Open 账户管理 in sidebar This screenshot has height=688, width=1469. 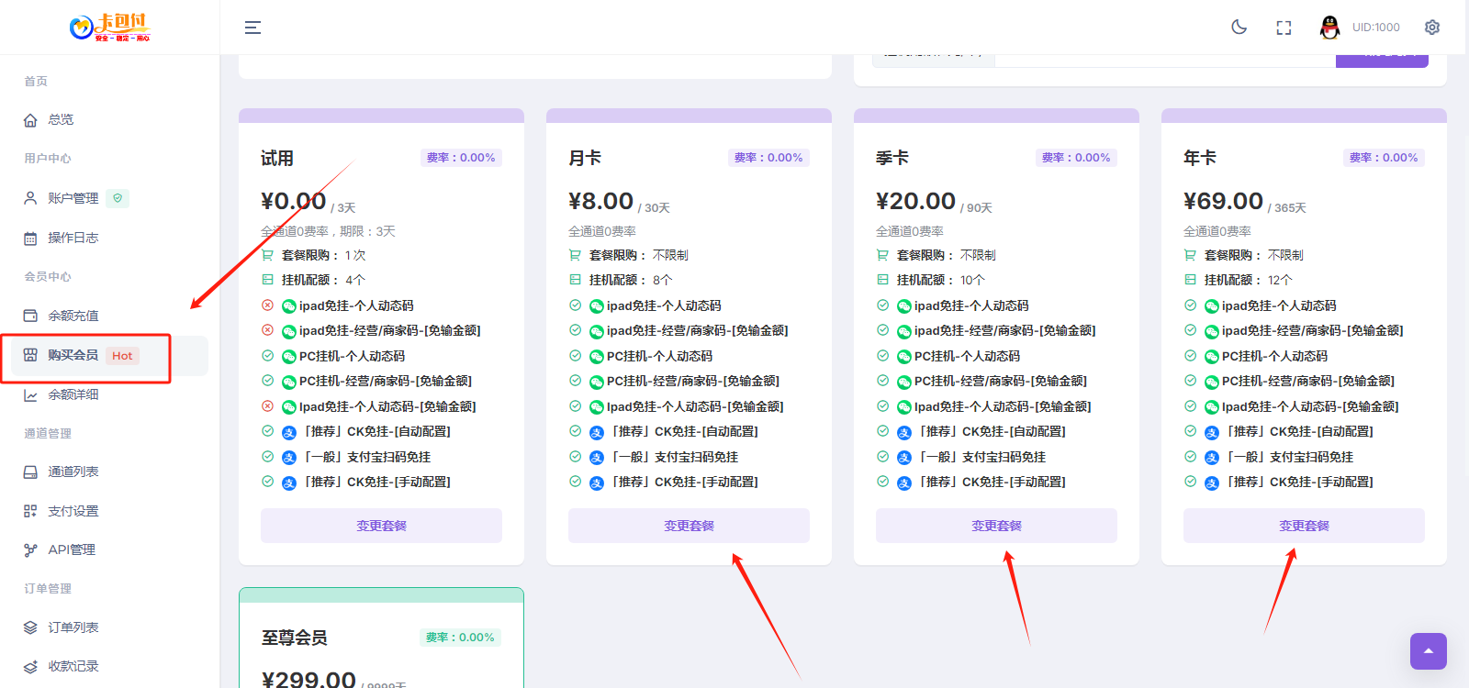pyautogui.click(x=73, y=198)
